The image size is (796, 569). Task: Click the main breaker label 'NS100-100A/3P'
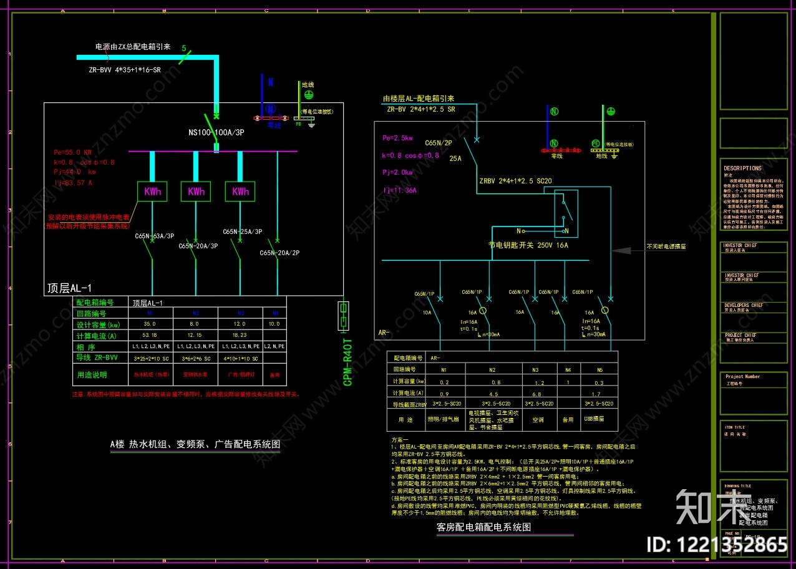[217, 133]
